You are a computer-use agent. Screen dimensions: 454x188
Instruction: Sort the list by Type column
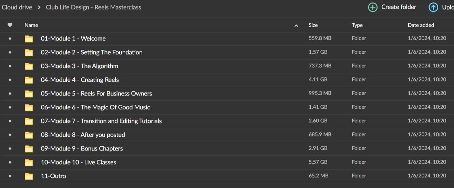tap(357, 25)
